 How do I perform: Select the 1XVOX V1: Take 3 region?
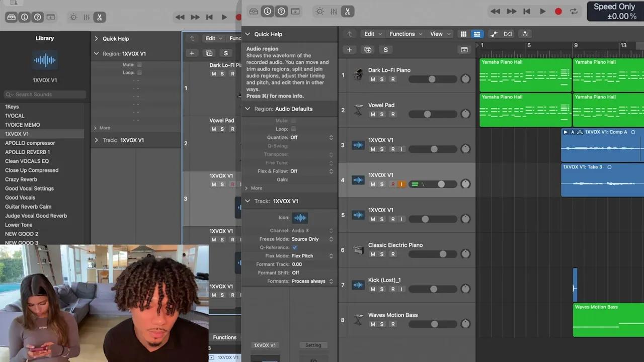[603, 179]
